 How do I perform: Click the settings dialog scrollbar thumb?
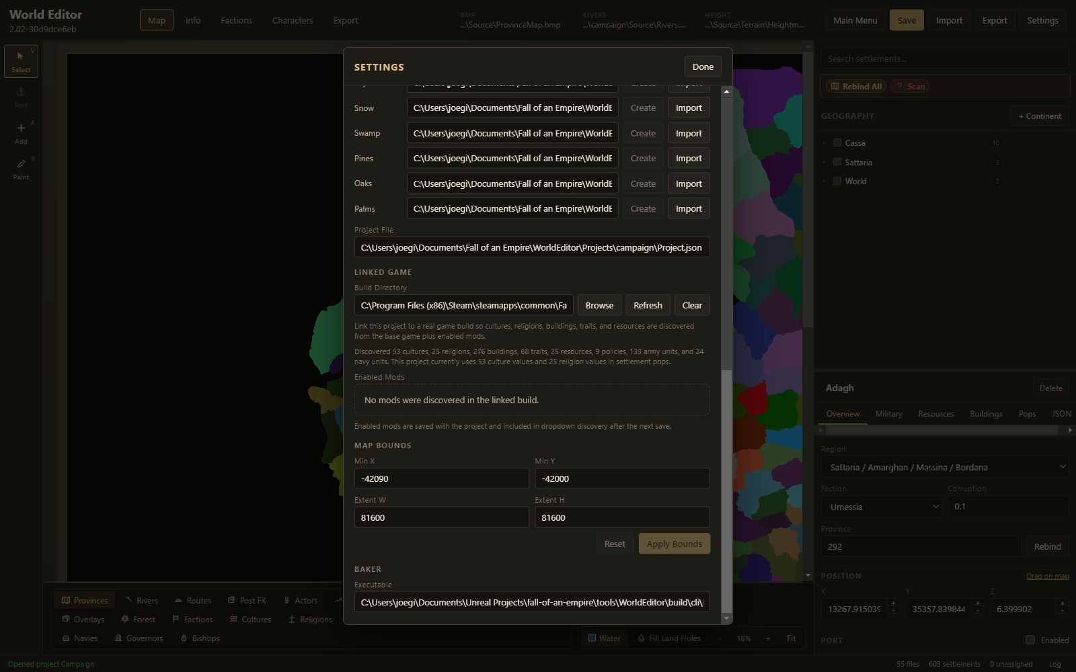tap(726, 489)
